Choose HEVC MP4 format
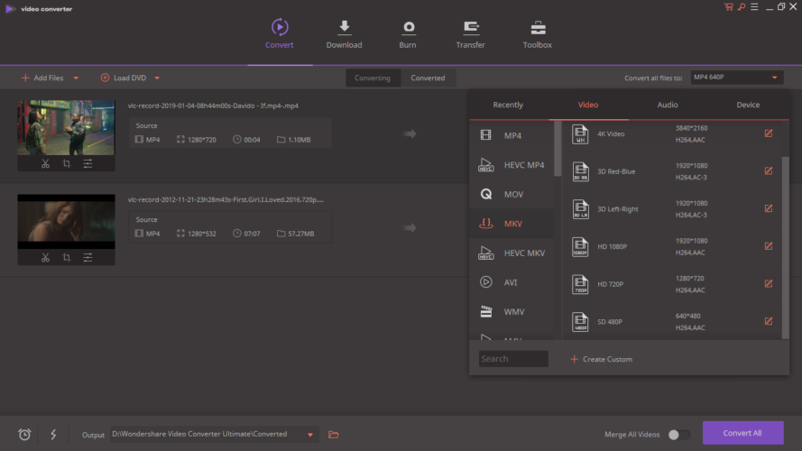The image size is (802, 451). click(512, 165)
